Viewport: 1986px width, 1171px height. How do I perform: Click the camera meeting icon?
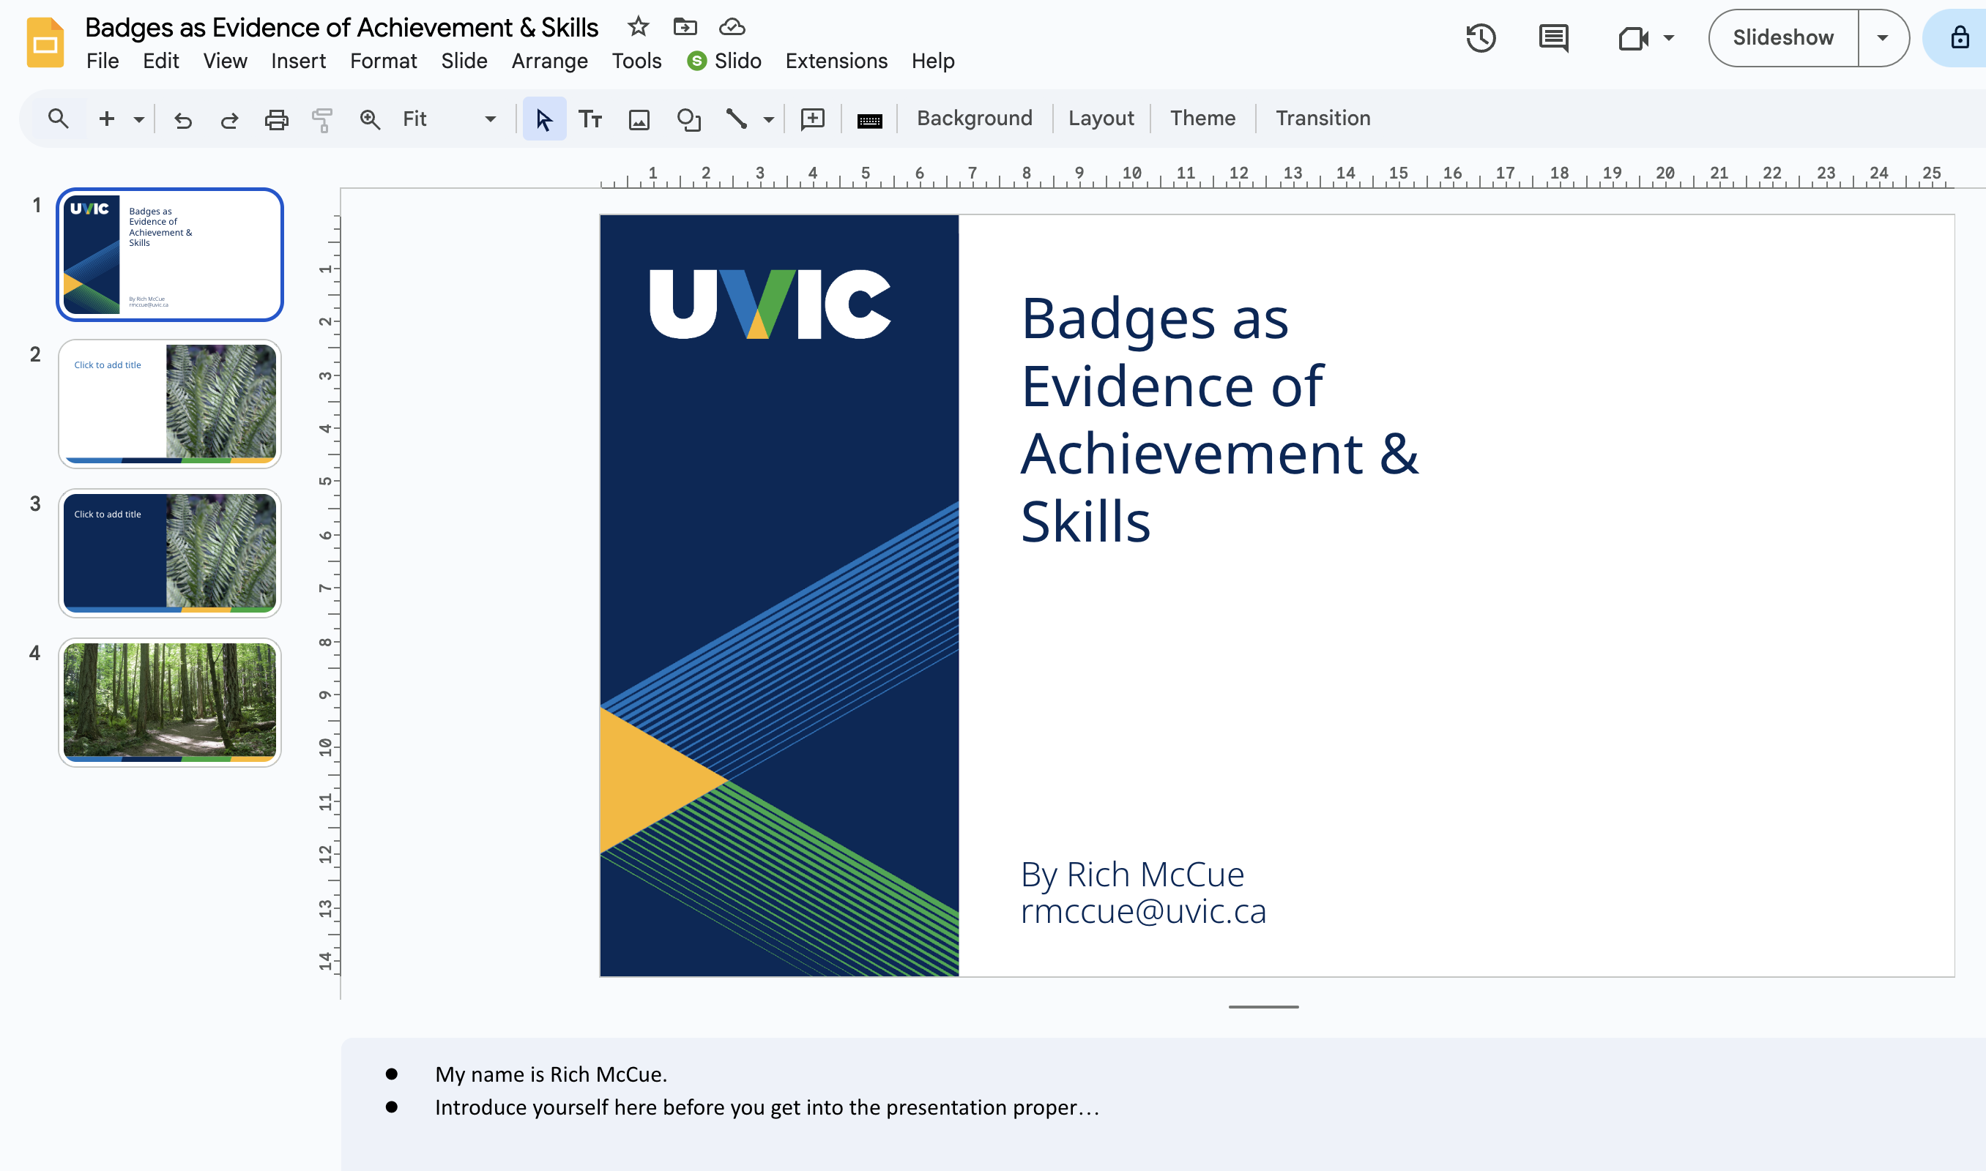coord(1632,38)
